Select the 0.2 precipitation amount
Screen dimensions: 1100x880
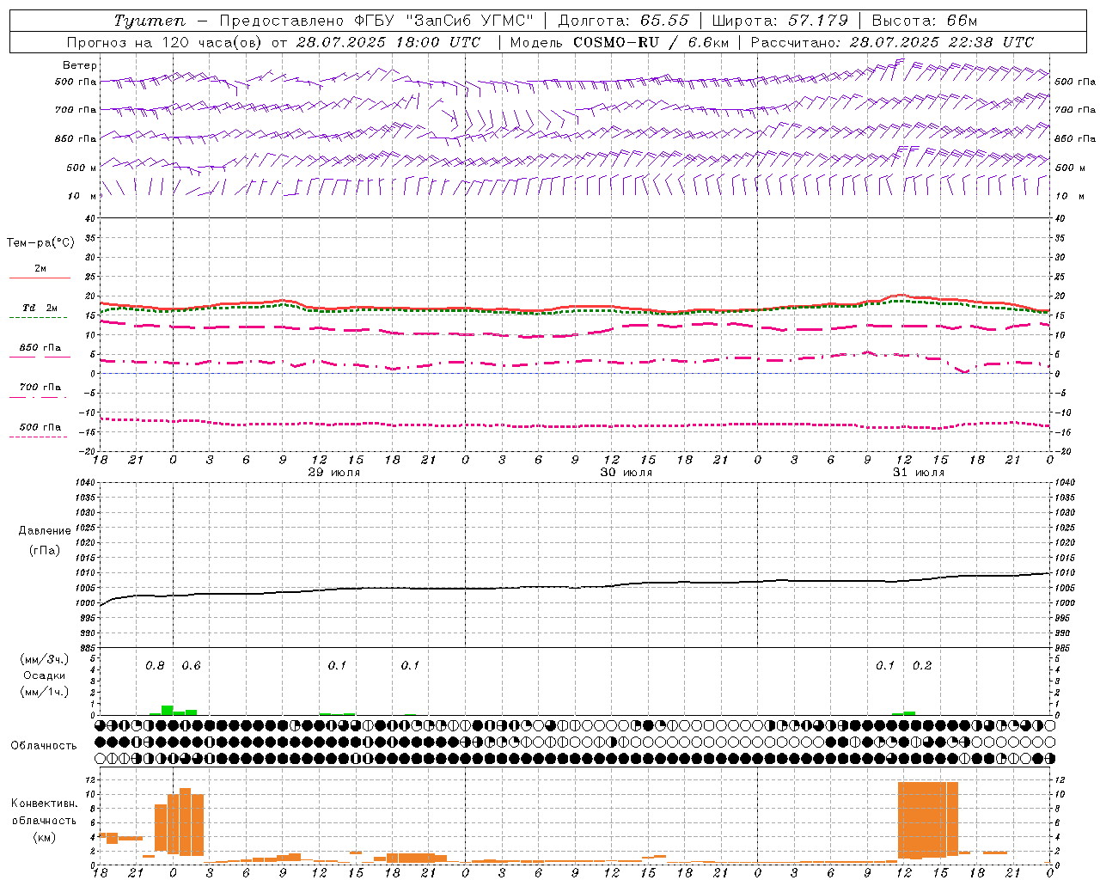click(x=922, y=666)
